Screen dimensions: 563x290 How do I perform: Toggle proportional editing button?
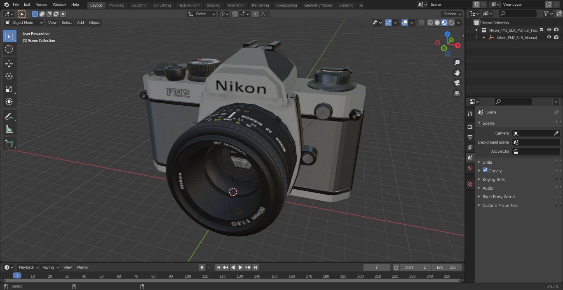coord(256,14)
